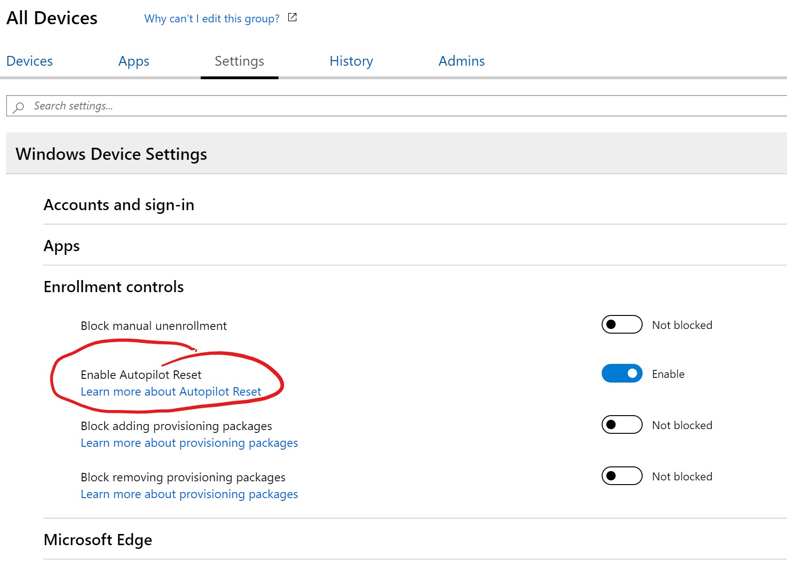Open the Admins tab

tap(461, 61)
